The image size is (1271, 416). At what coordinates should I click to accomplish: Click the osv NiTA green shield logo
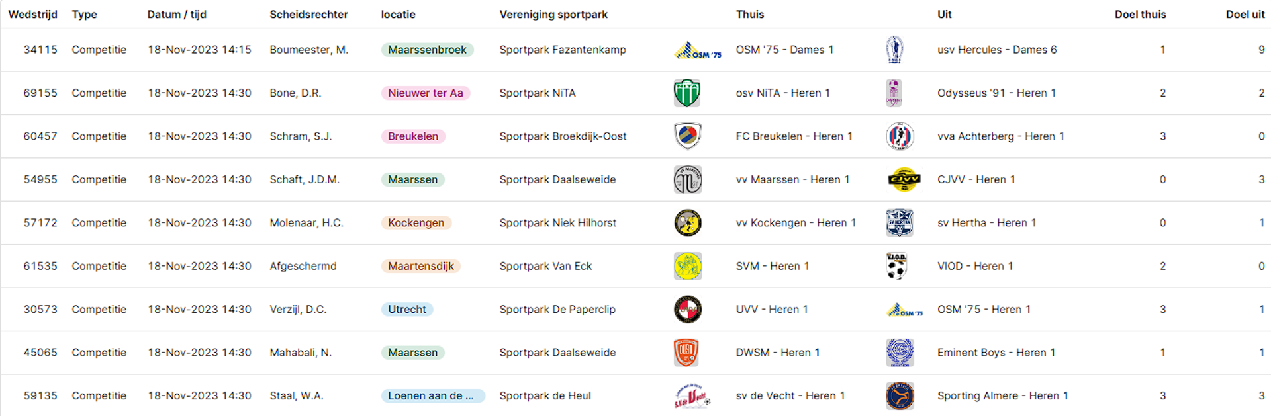(x=687, y=93)
